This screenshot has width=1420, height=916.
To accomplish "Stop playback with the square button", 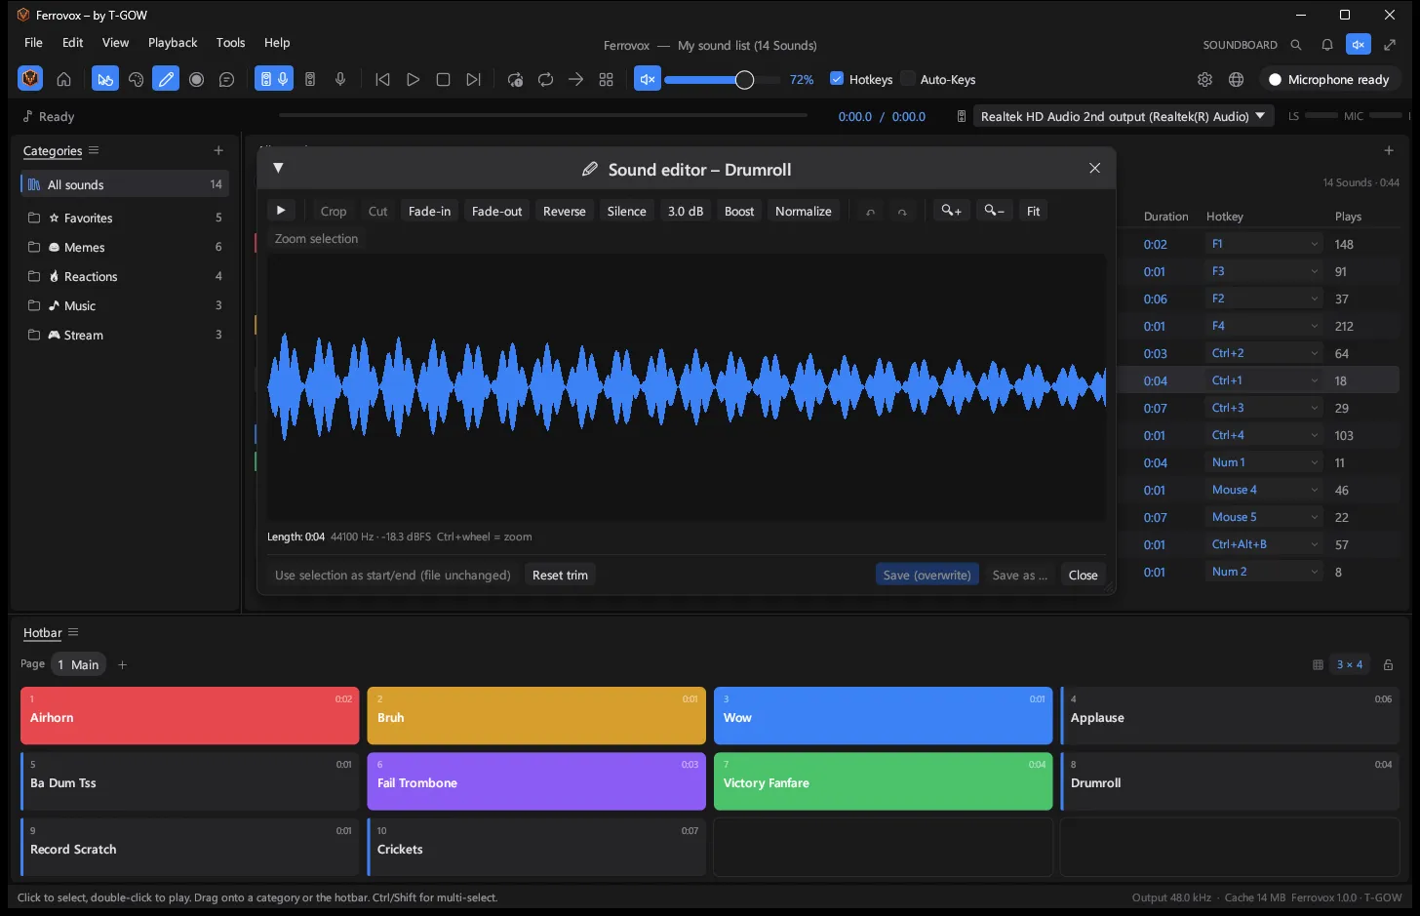I will click(443, 80).
